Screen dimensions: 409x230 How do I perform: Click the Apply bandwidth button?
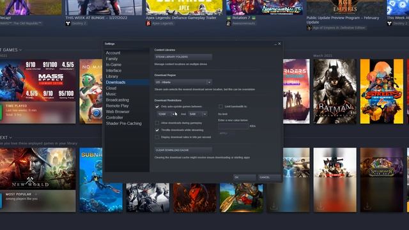(226, 134)
